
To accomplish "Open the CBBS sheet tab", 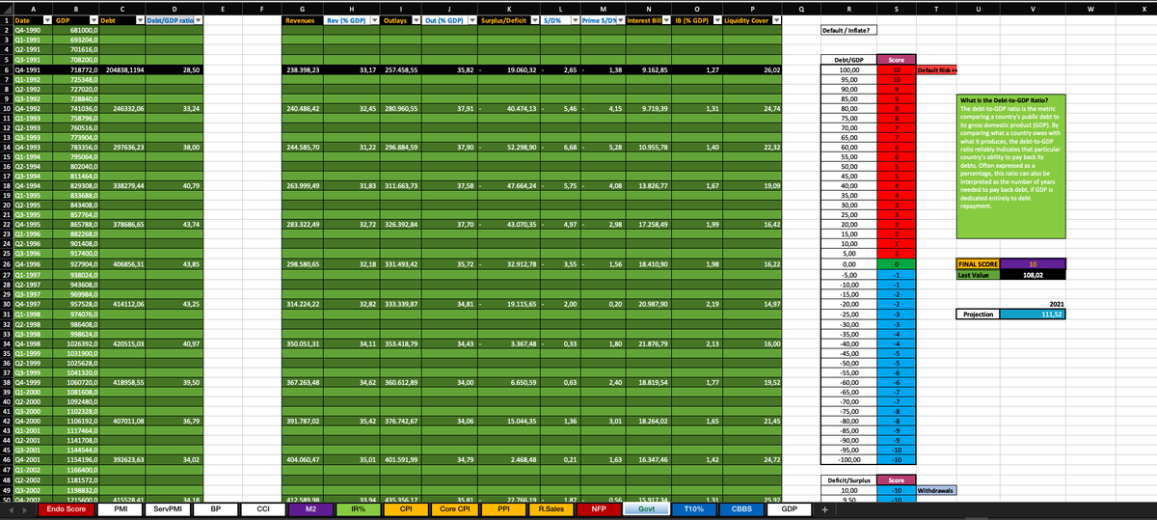I will 742,509.
